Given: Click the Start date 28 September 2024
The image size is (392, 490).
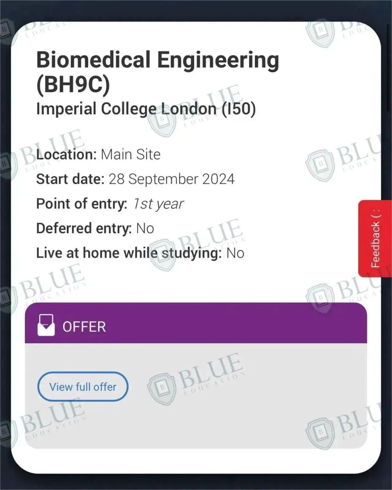Looking at the screenshot, I should 135,179.
